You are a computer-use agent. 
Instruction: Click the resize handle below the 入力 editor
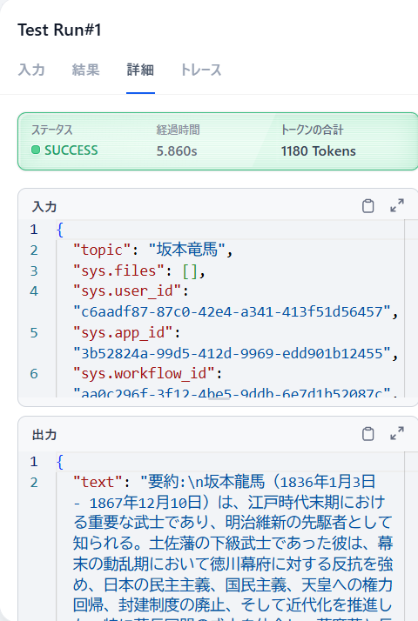coord(219,399)
